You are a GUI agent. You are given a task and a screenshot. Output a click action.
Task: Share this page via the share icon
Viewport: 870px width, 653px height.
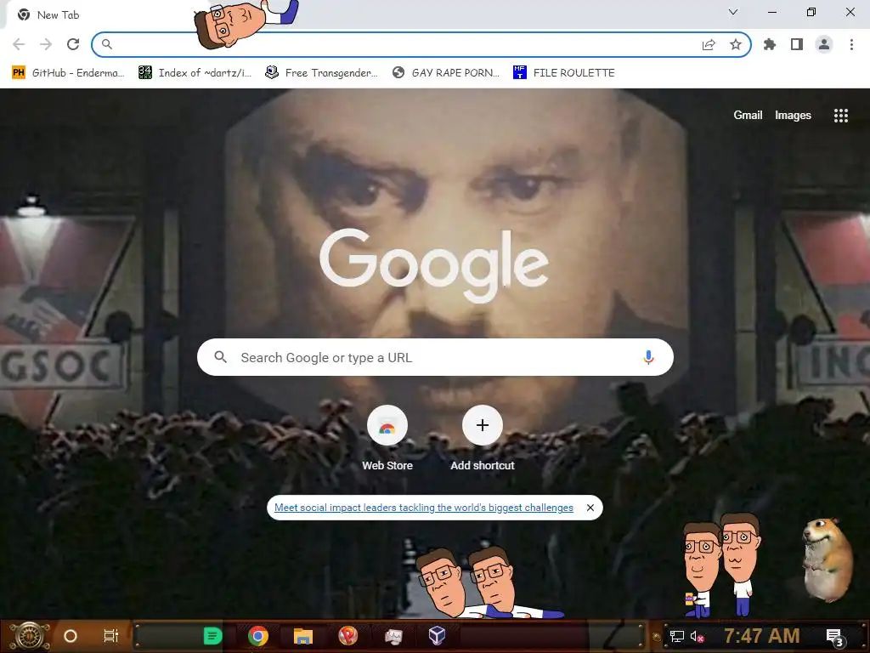point(709,44)
